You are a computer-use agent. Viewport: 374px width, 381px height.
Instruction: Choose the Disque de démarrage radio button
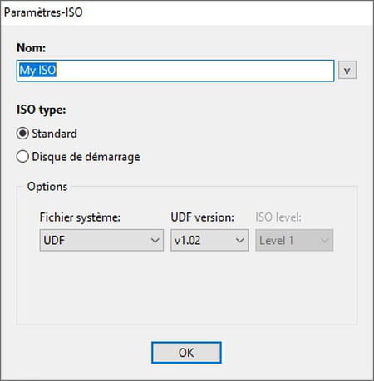click(x=22, y=157)
